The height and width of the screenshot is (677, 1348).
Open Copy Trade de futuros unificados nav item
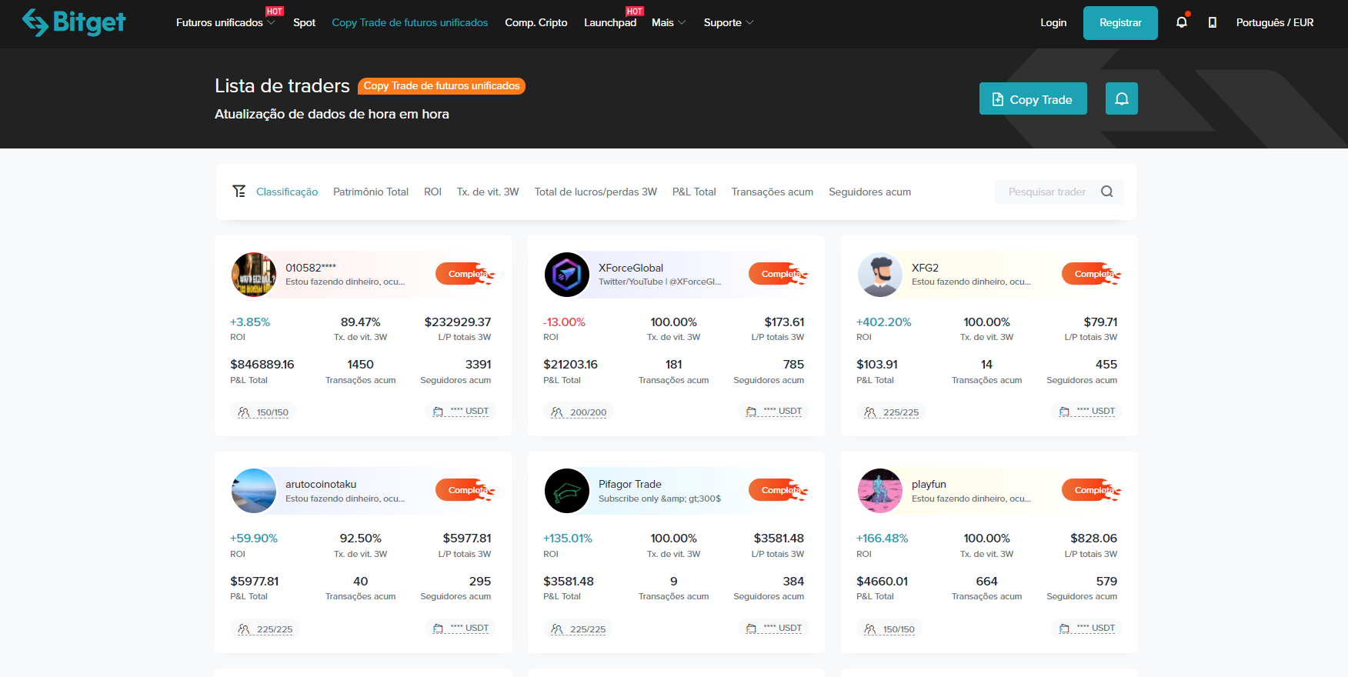pos(410,22)
